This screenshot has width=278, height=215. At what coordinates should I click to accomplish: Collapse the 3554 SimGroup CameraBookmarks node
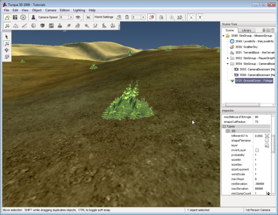228,63
